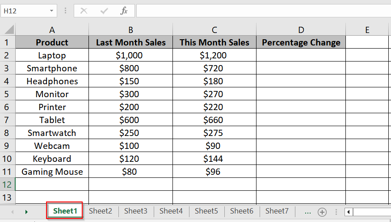Select the Tablet cell
Screen dimensions: 391x222
(x=52, y=120)
